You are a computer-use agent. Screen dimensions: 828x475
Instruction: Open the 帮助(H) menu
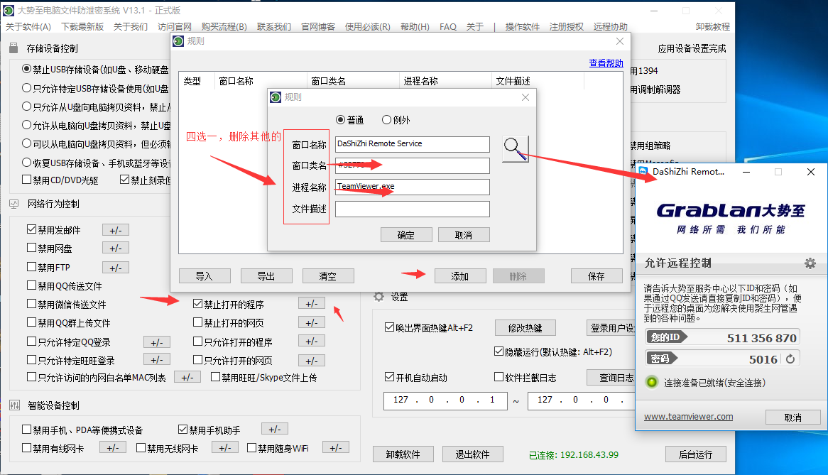coord(415,26)
